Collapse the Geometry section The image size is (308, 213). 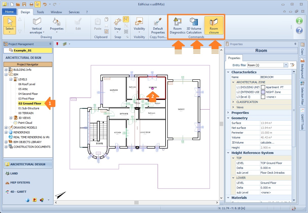[228, 118]
